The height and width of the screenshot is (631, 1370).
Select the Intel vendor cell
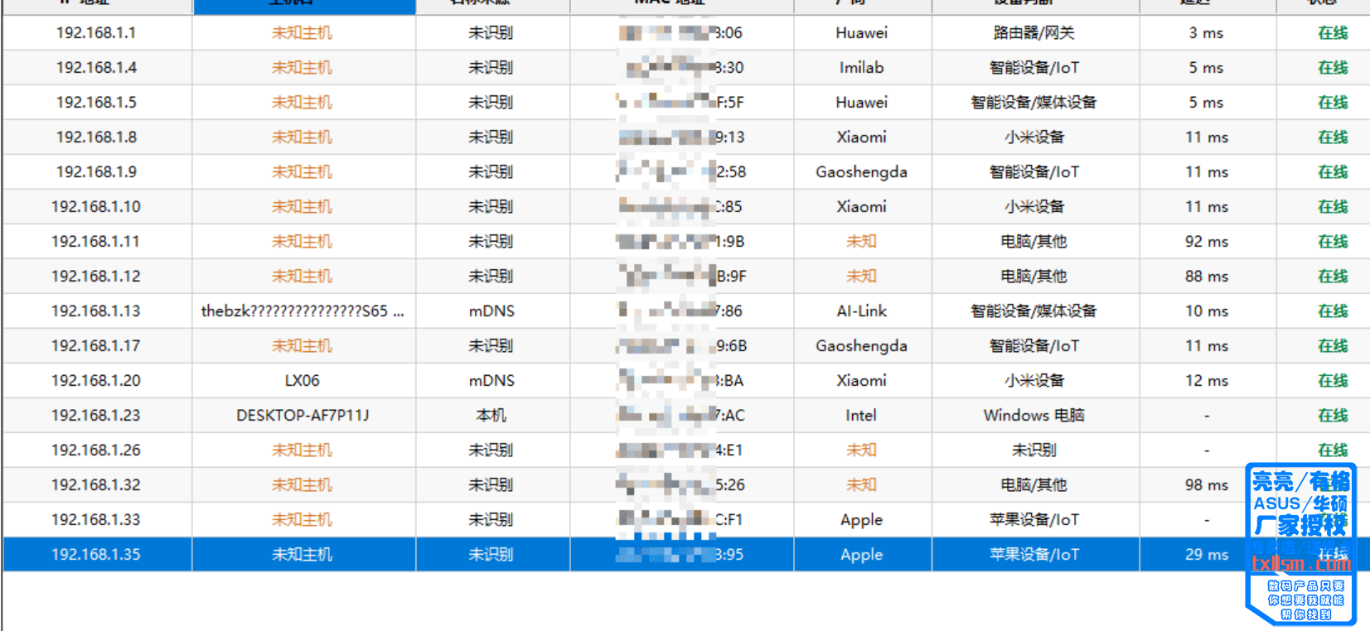[861, 415]
